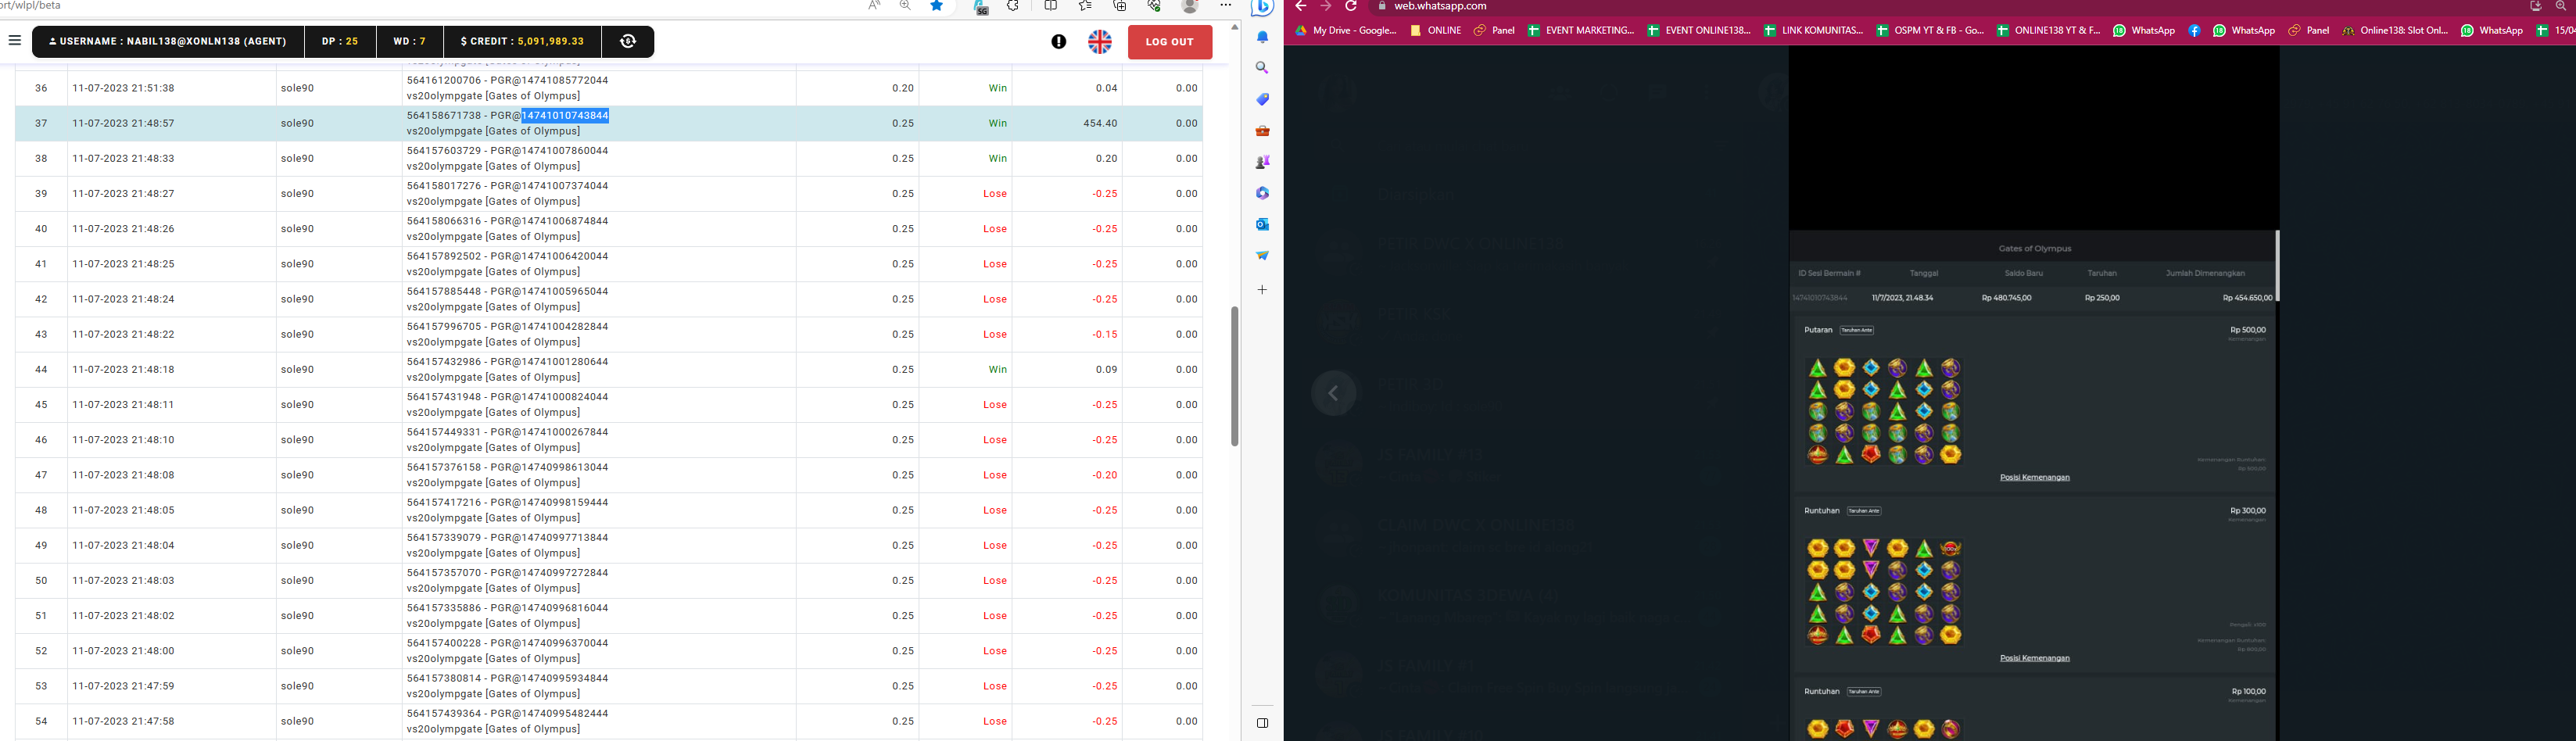Click Posisi Kemenangan under Putaran section
Image resolution: width=2576 pixels, height=741 pixels.
point(2034,478)
